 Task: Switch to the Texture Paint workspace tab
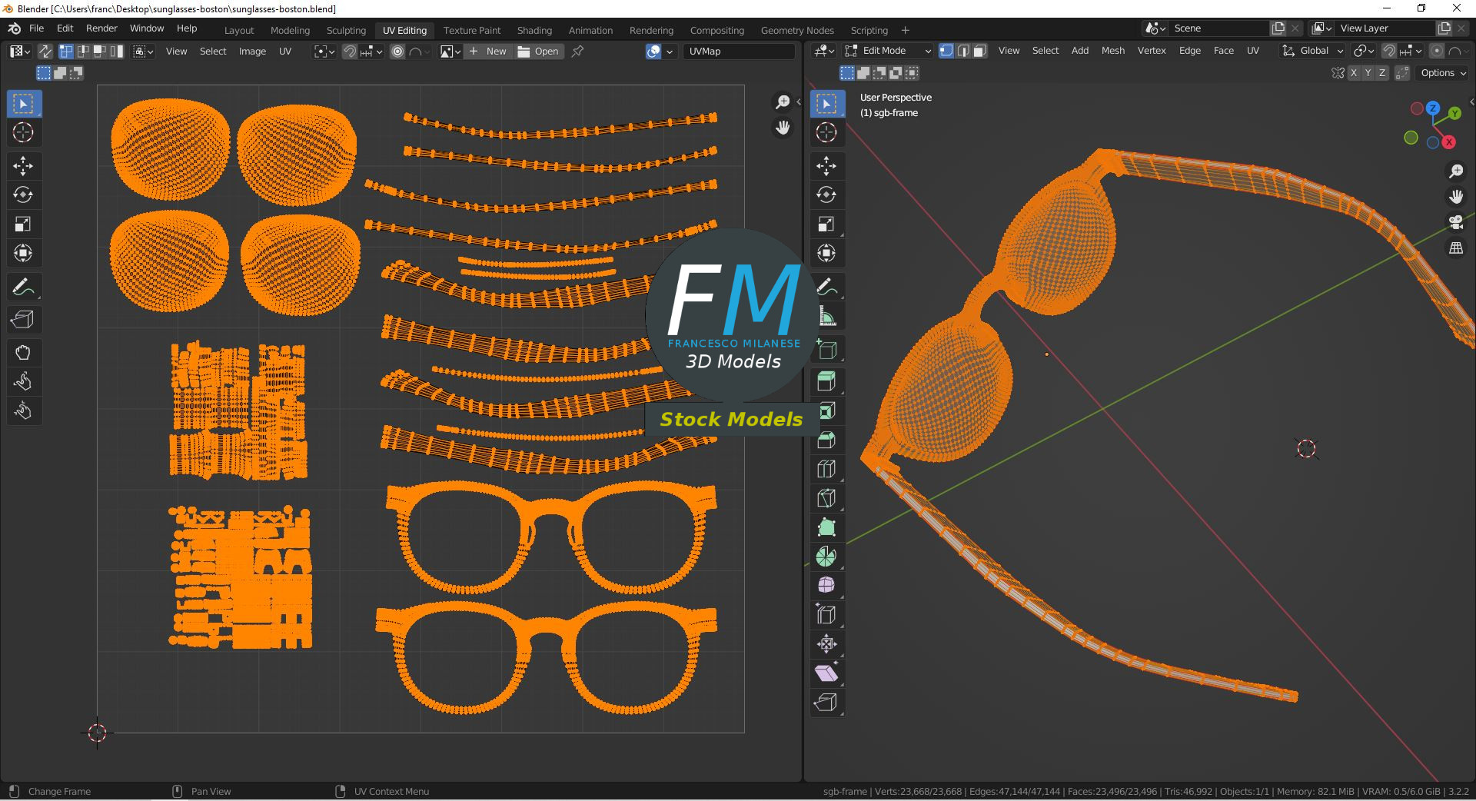[x=471, y=31]
